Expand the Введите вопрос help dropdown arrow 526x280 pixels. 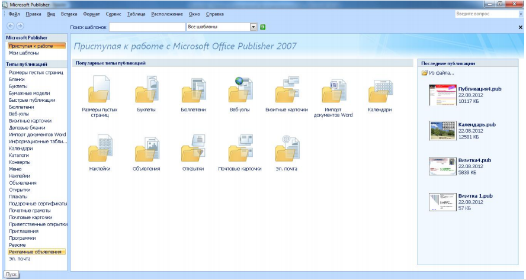click(x=521, y=14)
